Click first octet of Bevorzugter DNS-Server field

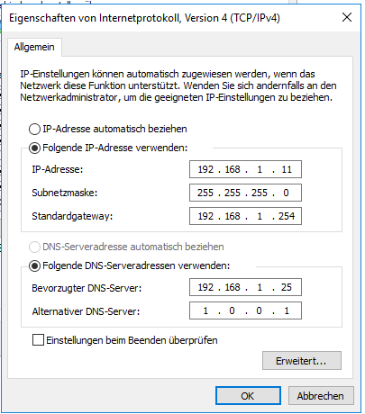(x=205, y=287)
